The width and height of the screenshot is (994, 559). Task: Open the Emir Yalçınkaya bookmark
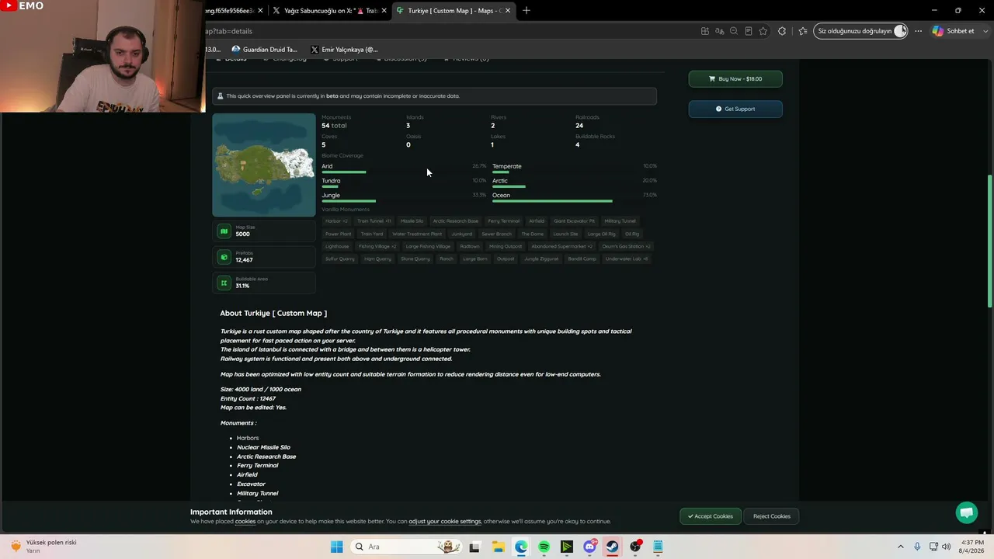pos(344,50)
